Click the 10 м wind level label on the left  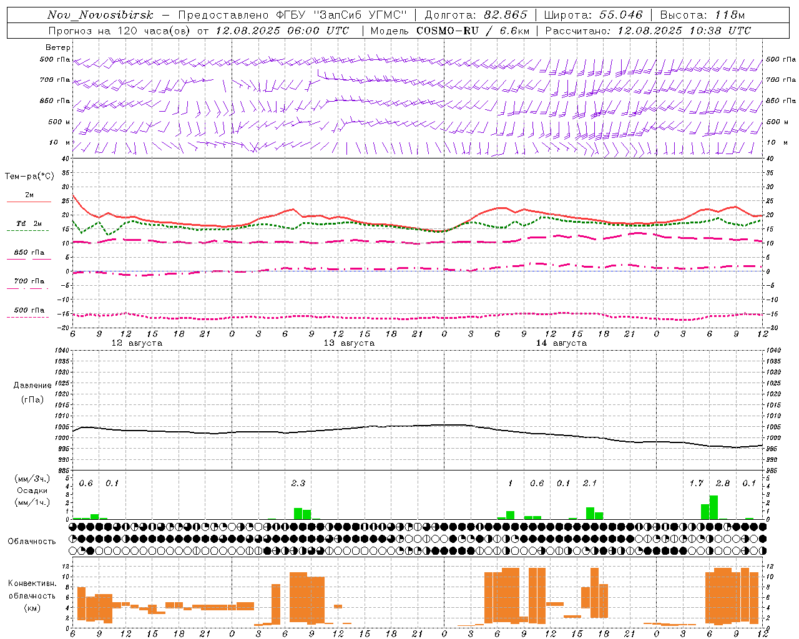(x=60, y=143)
